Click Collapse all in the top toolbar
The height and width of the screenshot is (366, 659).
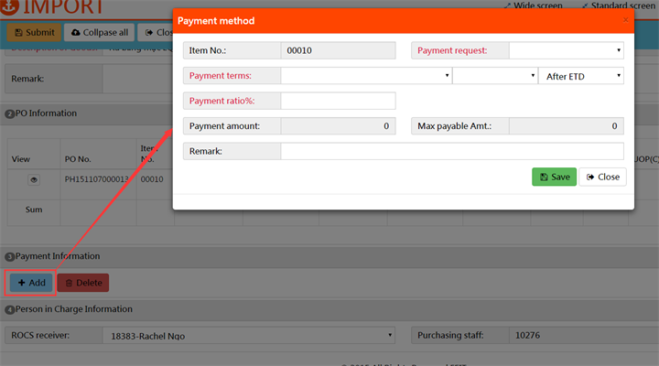[100, 32]
